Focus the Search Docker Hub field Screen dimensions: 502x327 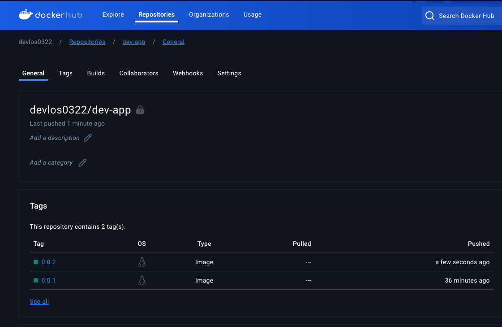click(462, 16)
